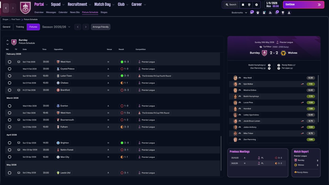
Task: Click Kyle Walker's substitution arrow icon
Action: 303,84
